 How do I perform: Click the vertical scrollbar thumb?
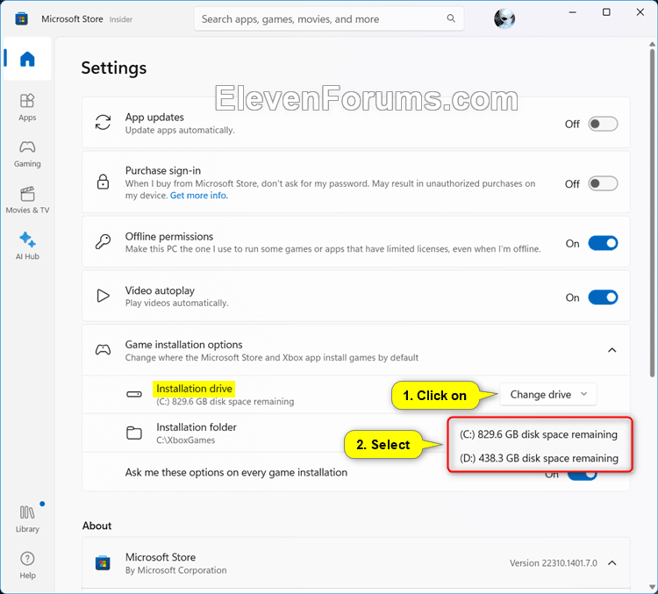[x=652, y=212]
